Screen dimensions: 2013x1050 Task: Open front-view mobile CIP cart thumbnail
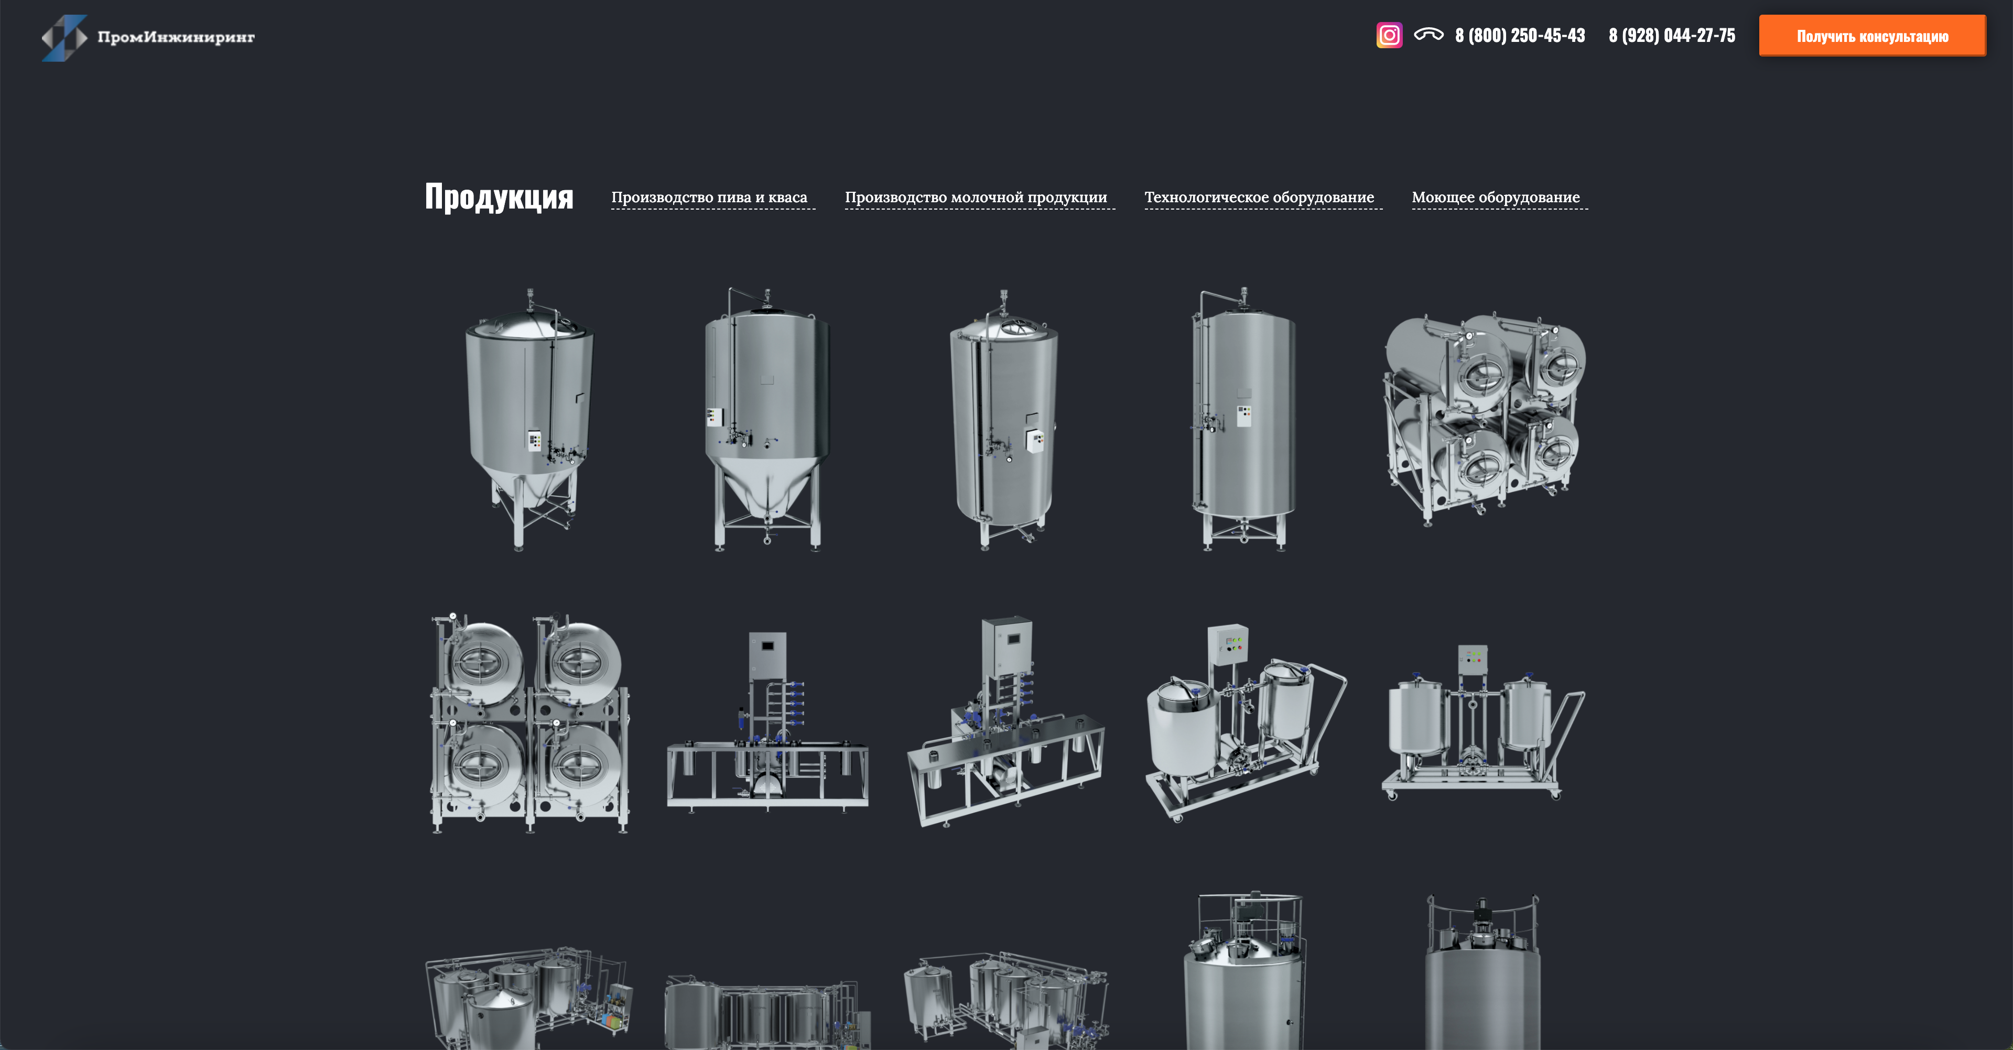tap(1482, 722)
